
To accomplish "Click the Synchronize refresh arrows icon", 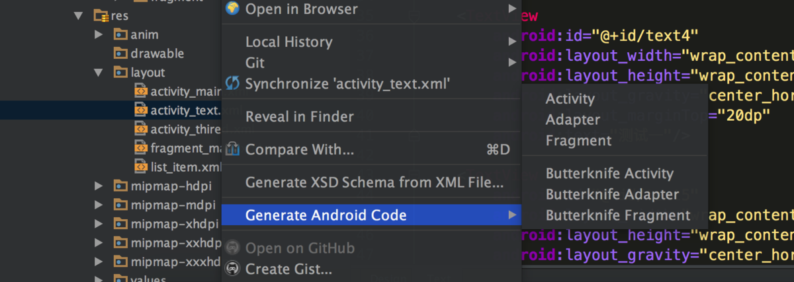I will (232, 83).
